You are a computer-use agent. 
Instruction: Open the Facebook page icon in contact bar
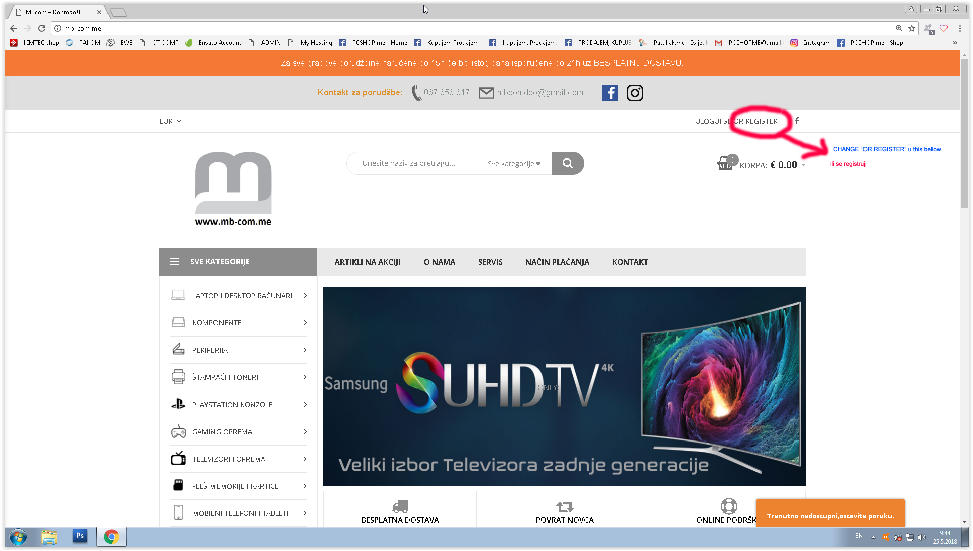(x=610, y=93)
